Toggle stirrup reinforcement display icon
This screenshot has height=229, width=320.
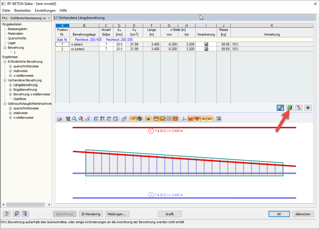click(x=175, y=119)
